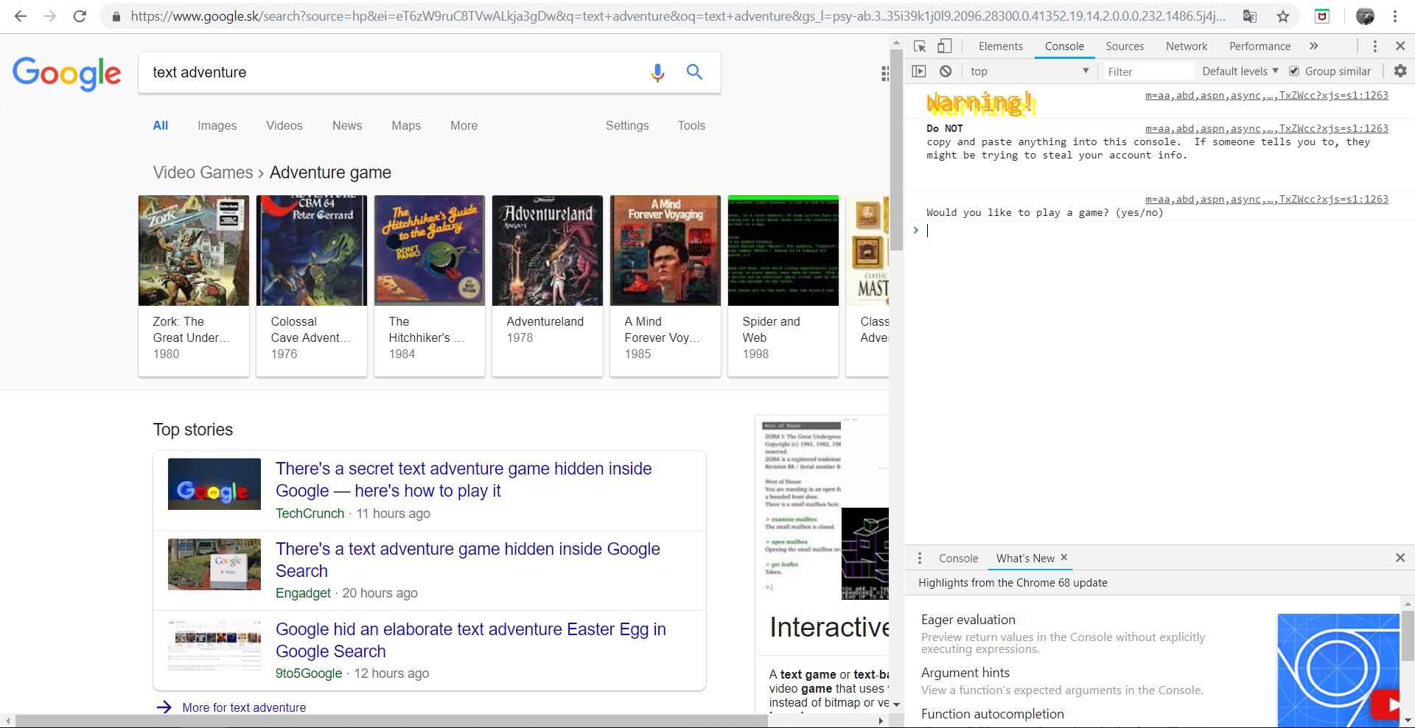Click the browser back arrow
This screenshot has width=1415, height=728.
[x=20, y=15]
